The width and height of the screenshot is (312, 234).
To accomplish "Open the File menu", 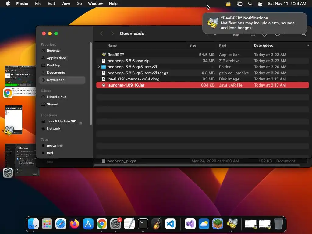I will (x=38, y=4).
